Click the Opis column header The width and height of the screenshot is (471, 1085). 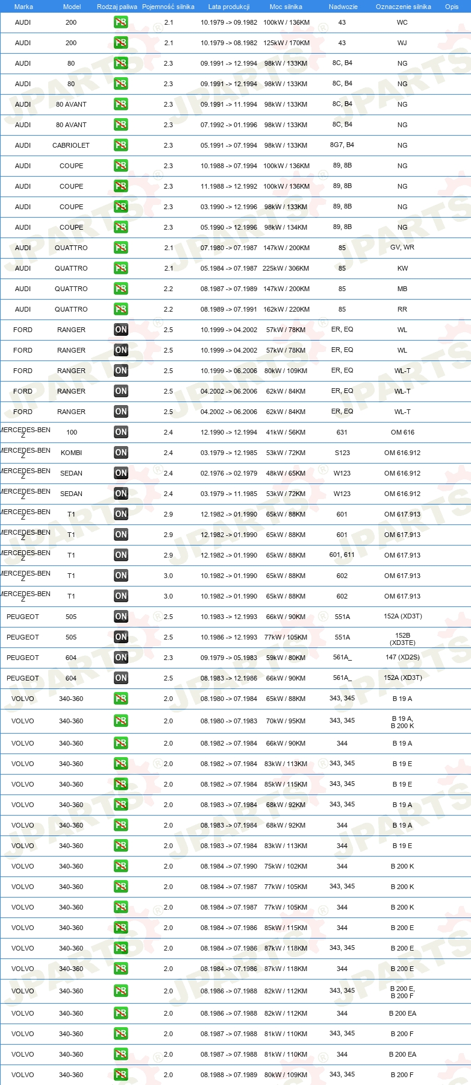pyautogui.click(x=452, y=7)
